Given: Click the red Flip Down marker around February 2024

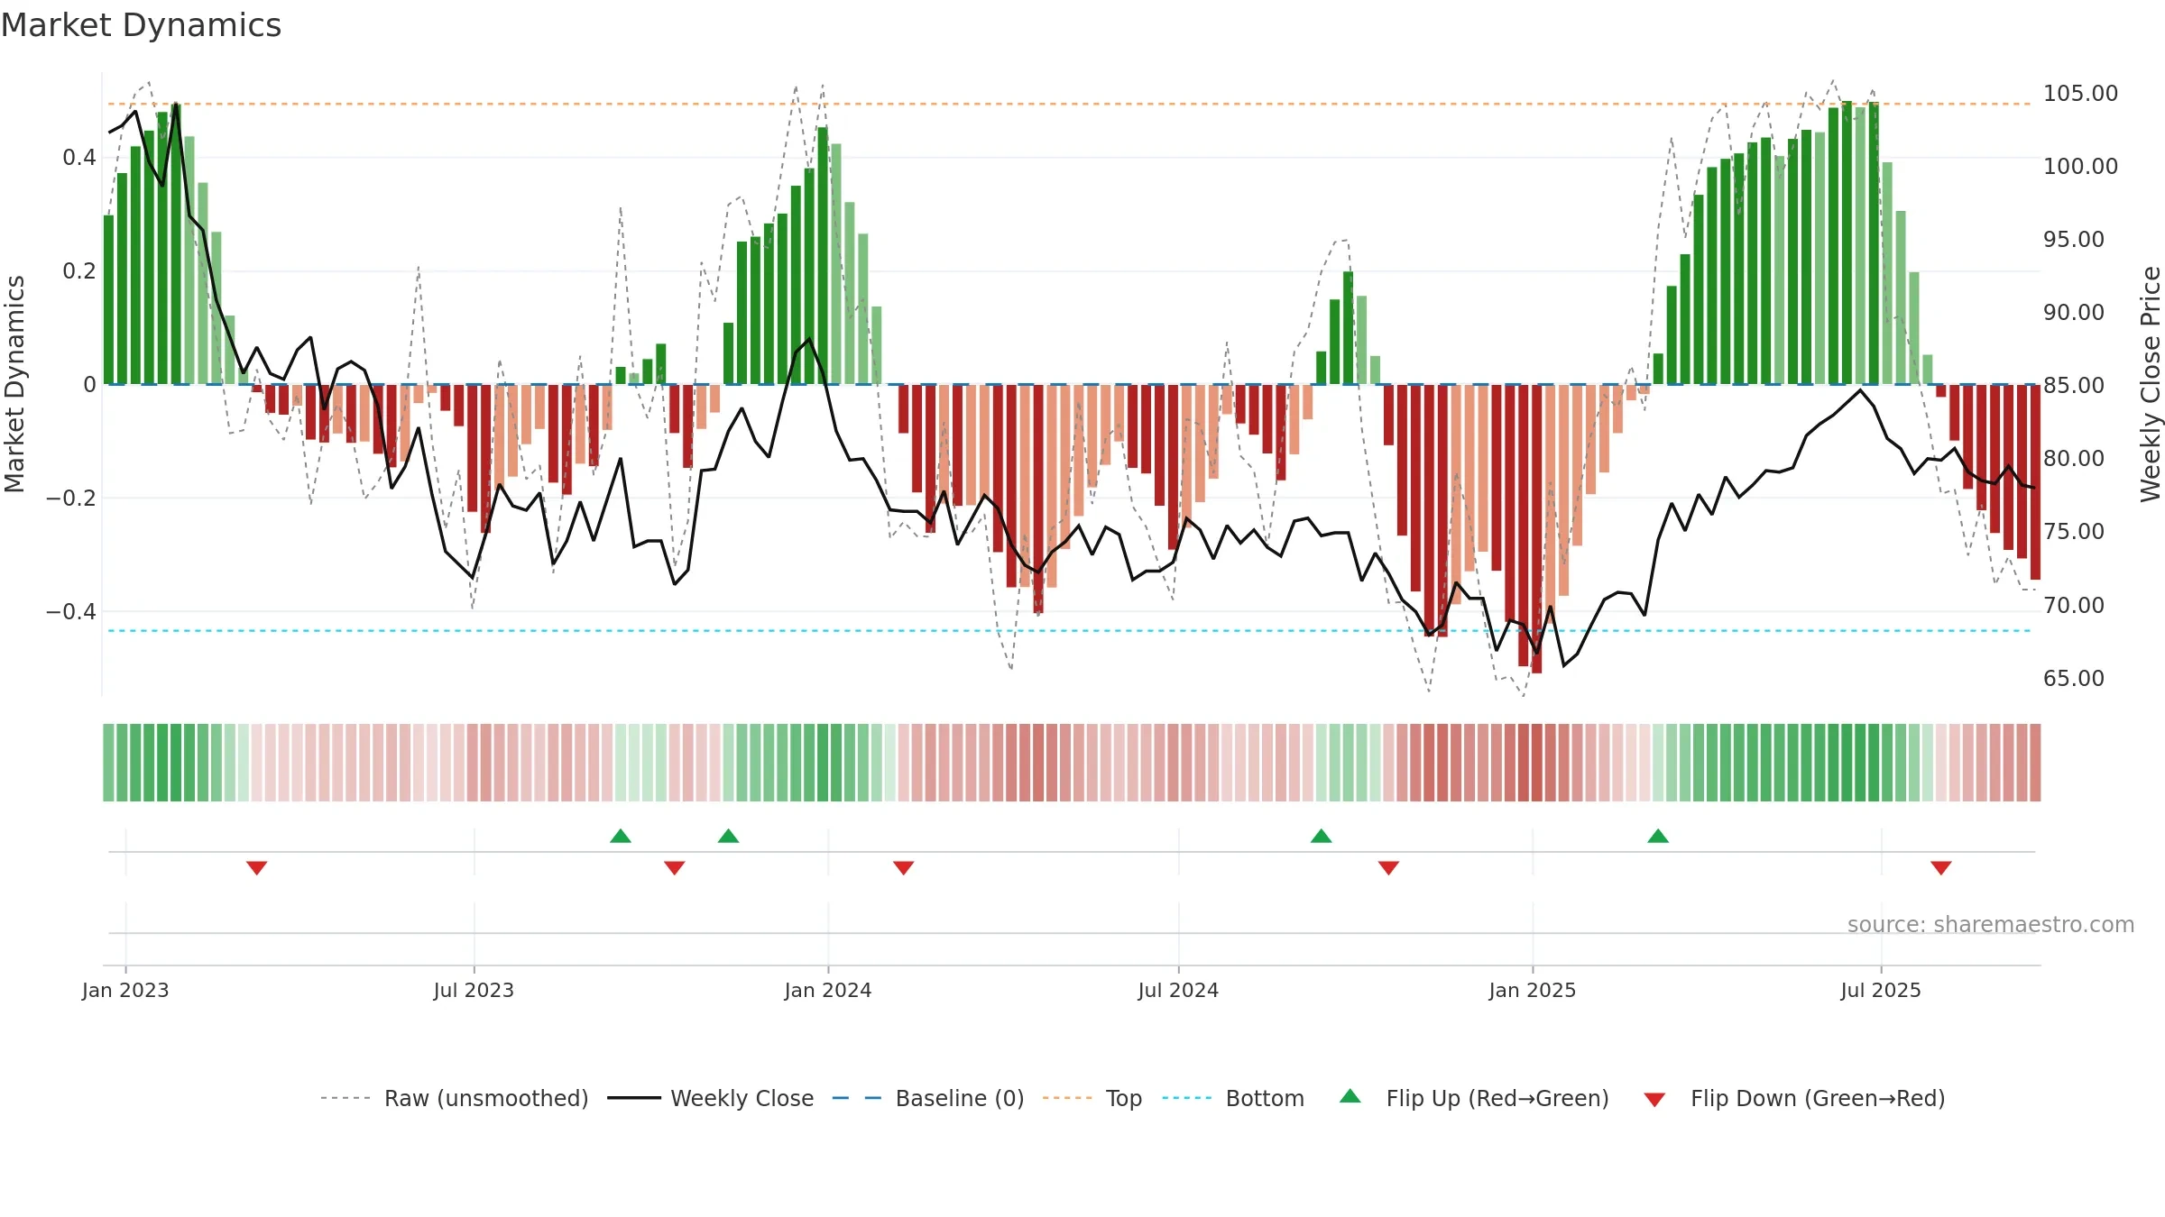Looking at the screenshot, I should [x=904, y=867].
